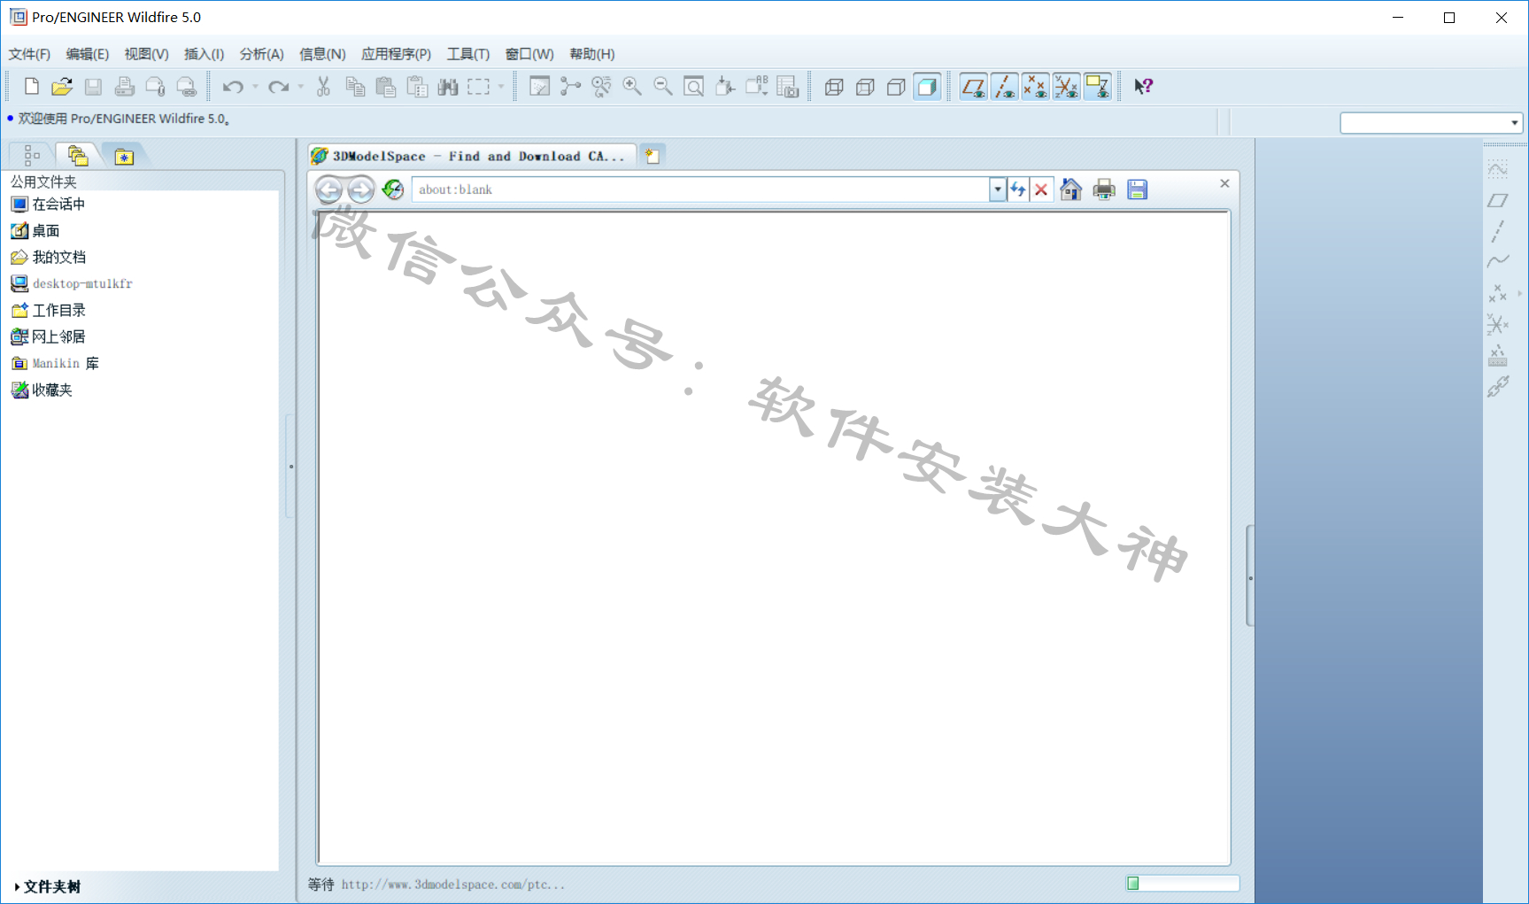The width and height of the screenshot is (1529, 904).
Task: Select the Hidden Line display style icon
Action: [865, 86]
